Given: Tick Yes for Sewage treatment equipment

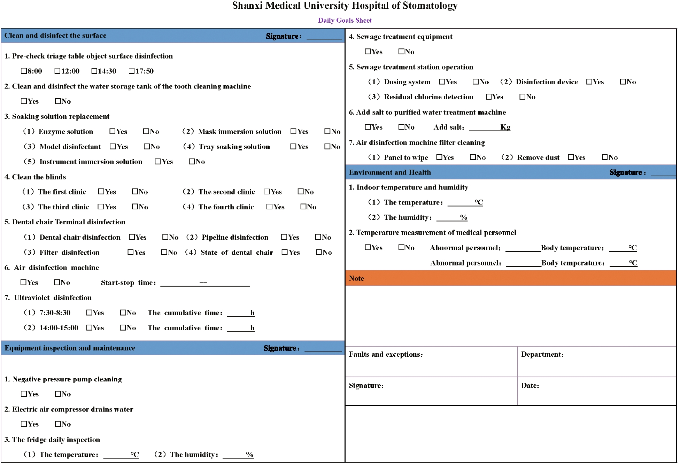Looking at the screenshot, I should pyautogui.click(x=368, y=52).
